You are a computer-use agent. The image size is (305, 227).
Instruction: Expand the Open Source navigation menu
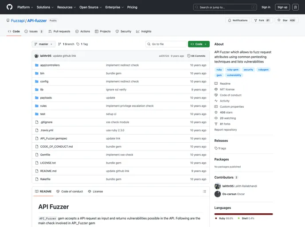(x=90, y=7)
